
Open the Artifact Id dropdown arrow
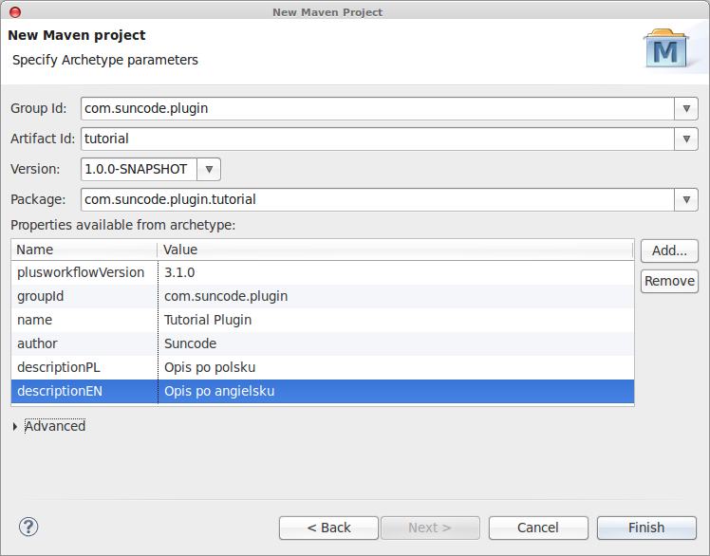coord(686,139)
